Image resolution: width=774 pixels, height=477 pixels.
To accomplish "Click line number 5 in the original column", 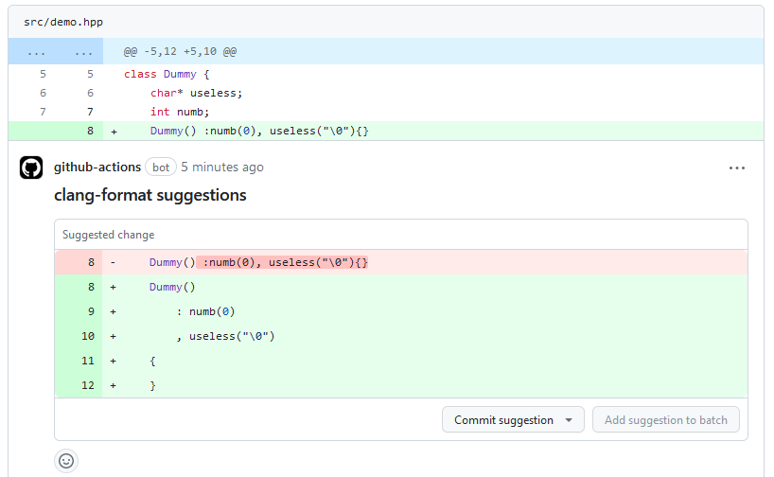I will (x=43, y=74).
